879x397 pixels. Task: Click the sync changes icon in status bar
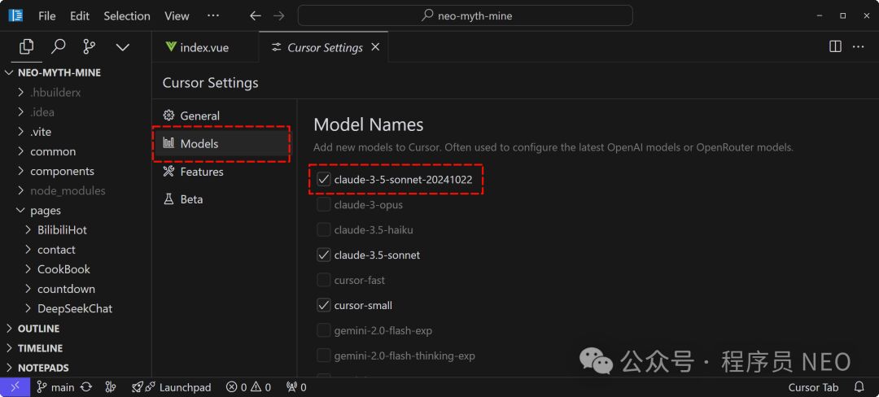pyautogui.click(x=86, y=387)
